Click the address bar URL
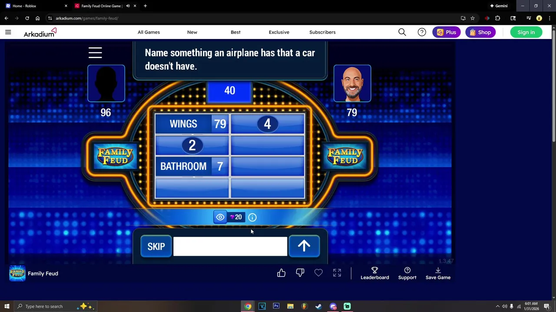 87,18
